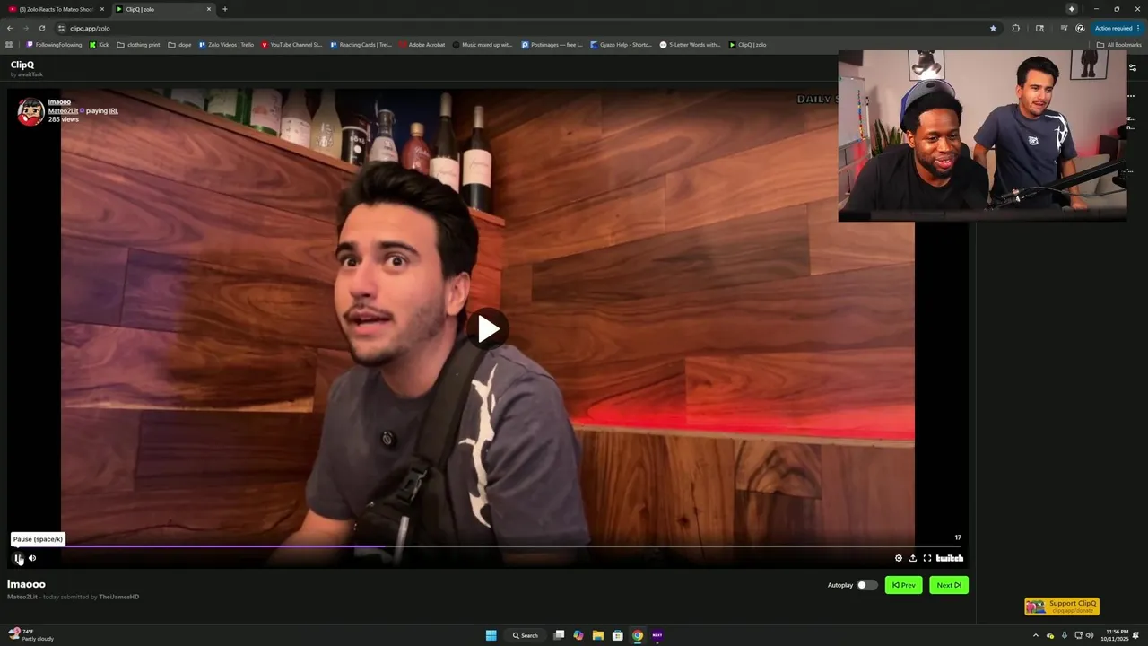Click the lmaooo clip title link in overlay
The height and width of the screenshot is (646, 1148).
coord(59,102)
